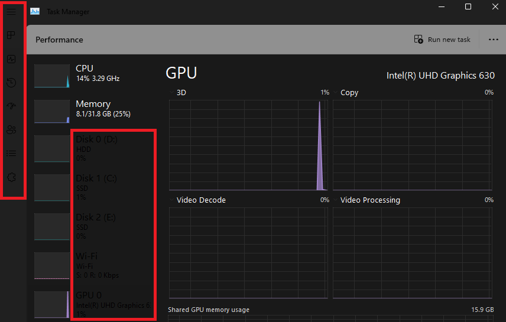The image size is (506, 322).
Task: Open the App history page icon
Action: pyautogui.click(x=11, y=83)
